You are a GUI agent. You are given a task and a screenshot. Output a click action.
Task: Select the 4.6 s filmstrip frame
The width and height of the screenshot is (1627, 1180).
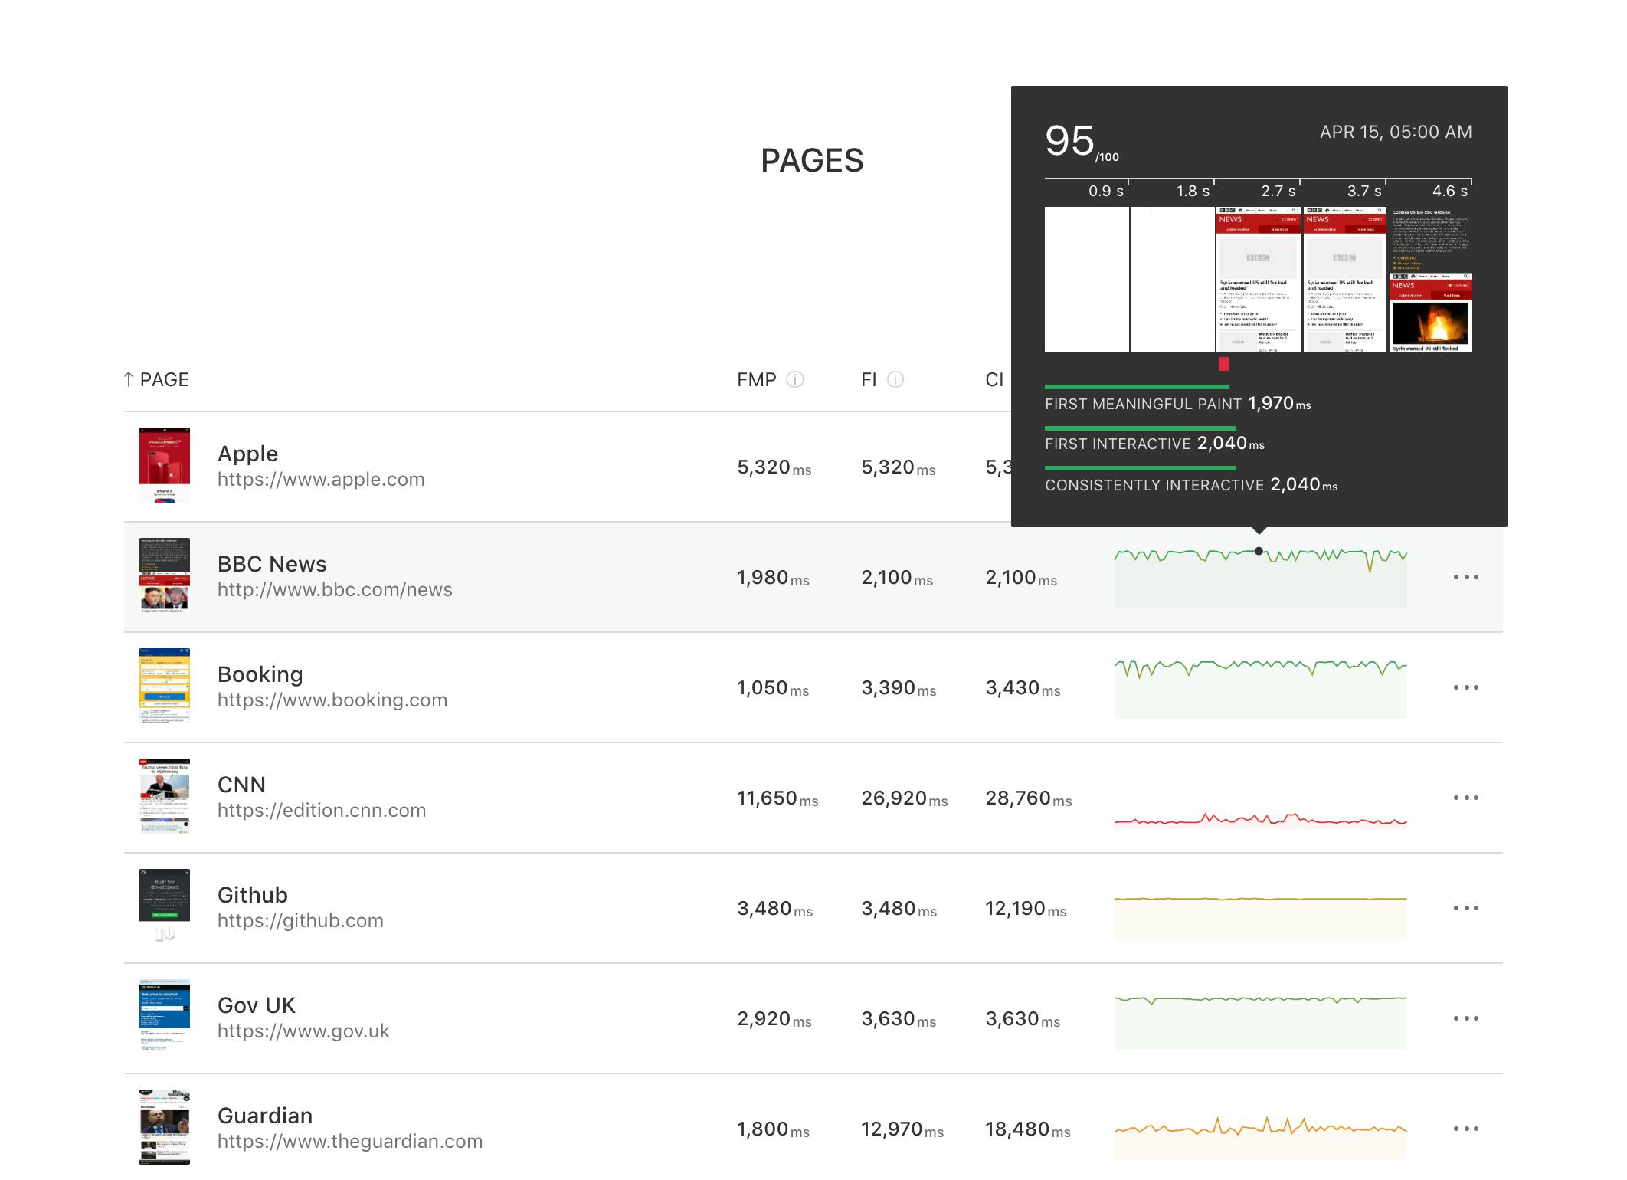[x=1431, y=280]
